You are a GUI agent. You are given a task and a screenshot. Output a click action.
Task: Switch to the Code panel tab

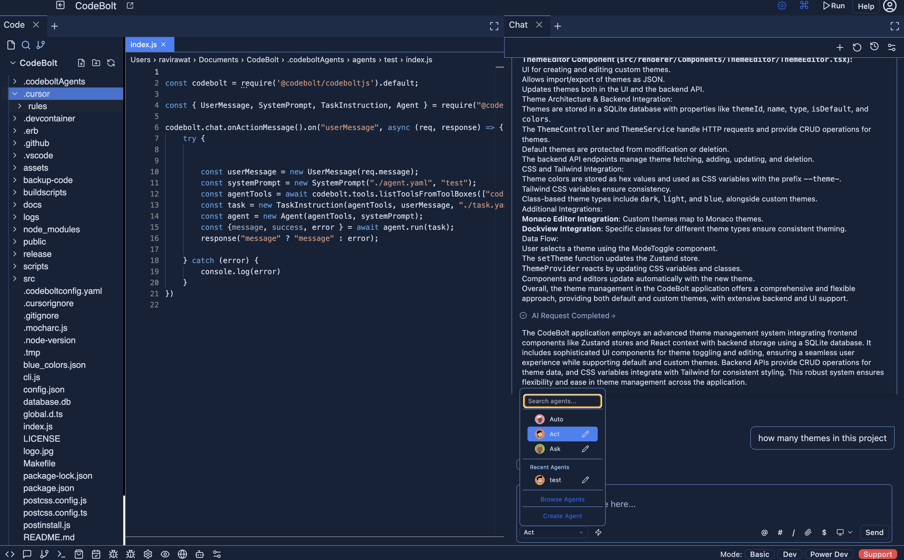click(x=14, y=25)
